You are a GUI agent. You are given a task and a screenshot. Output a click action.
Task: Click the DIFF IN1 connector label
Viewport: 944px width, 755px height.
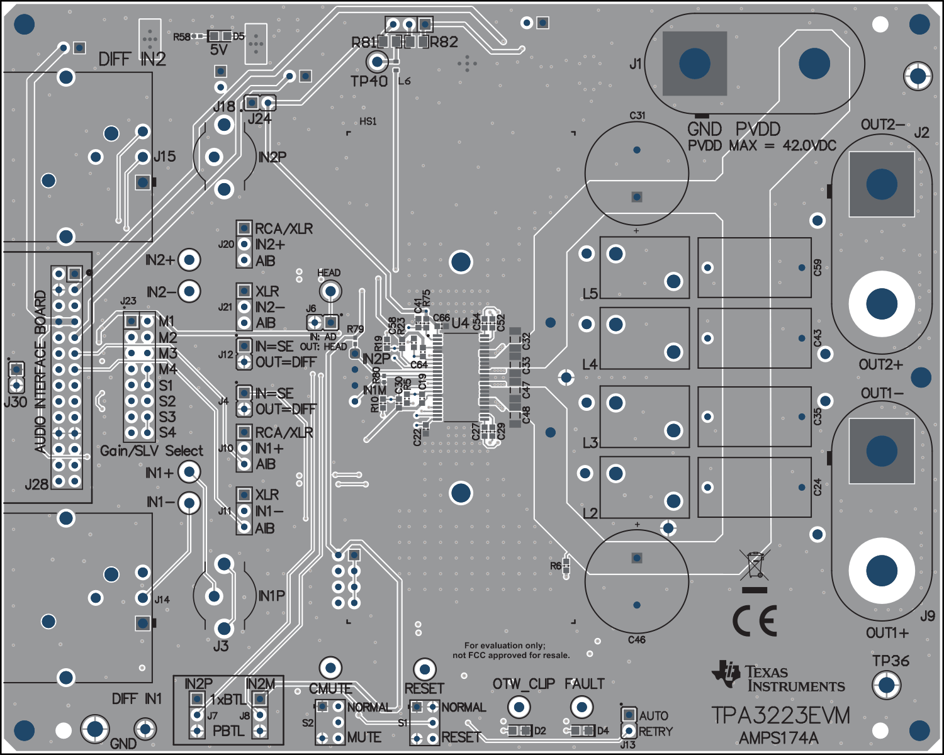coord(137,699)
